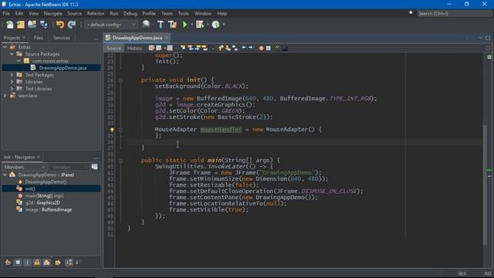
Task: Click the Search (Ctrl+I) field
Action: click(454, 14)
